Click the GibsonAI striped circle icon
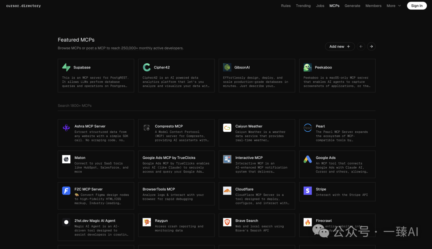 click(x=227, y=67)
